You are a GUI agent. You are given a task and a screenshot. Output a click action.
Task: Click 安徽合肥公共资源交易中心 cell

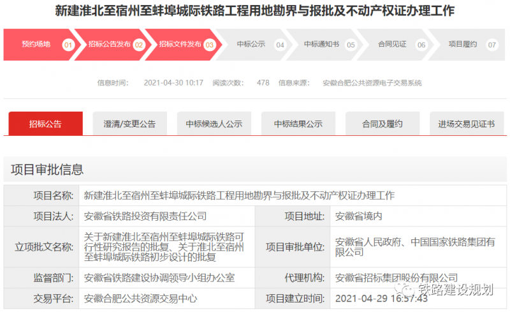[x=167, y=299]
